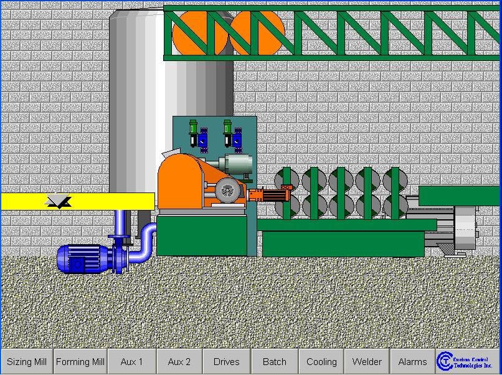Screen dimensions: 502x375
Task: Click the Custom Control Technologies logo
Action: click(467, 361)
